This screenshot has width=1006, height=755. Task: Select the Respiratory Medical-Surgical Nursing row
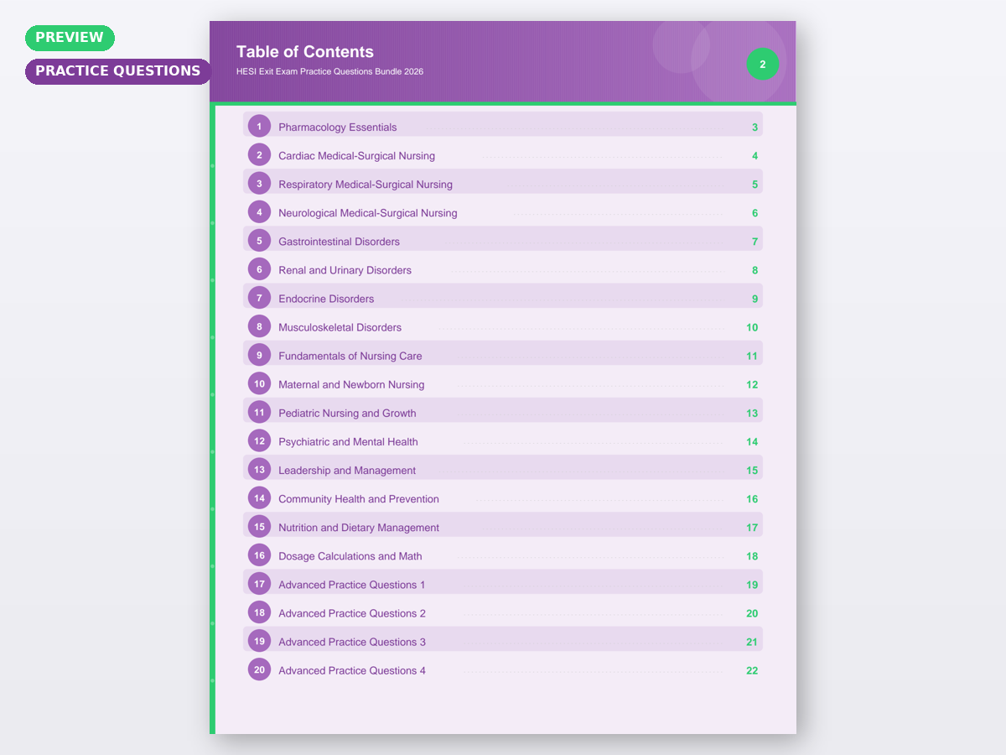coord(365,183)
